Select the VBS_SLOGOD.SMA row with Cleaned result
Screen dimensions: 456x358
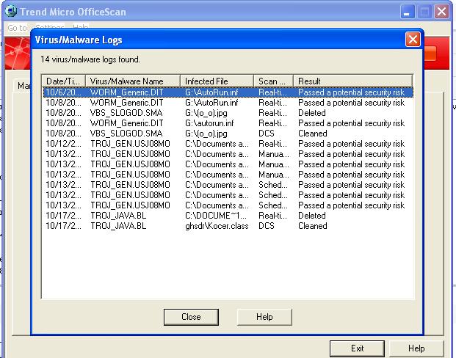(228, 134)
